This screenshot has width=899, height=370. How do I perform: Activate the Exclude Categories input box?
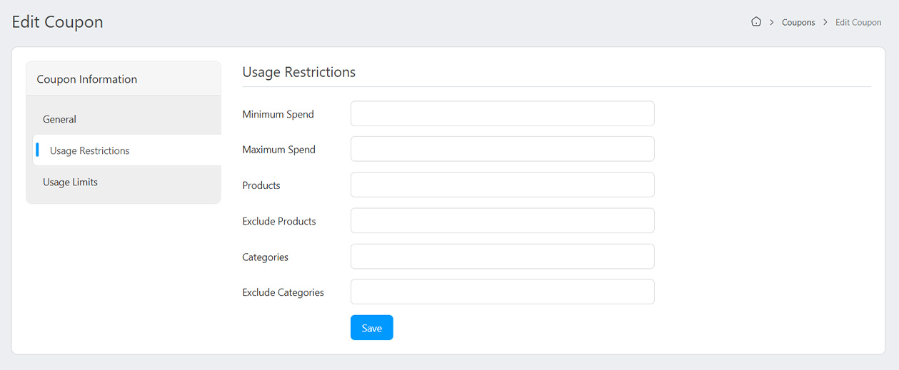502,292
